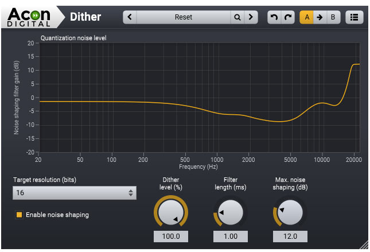Click the Dither level knob

171,212
